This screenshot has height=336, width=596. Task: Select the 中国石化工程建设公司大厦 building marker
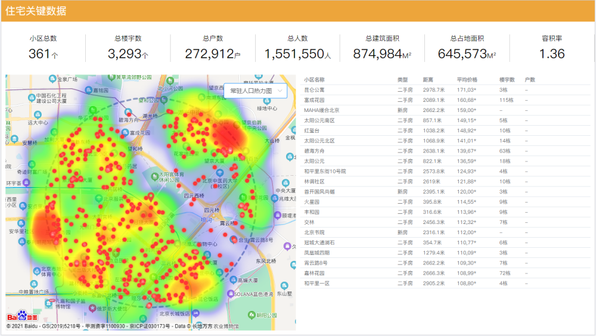point(32,98)
